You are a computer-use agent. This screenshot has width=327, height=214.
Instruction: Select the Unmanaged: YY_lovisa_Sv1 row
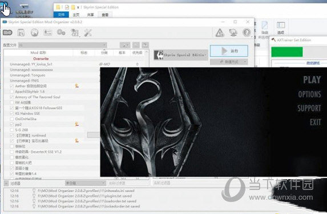(75, 64)
